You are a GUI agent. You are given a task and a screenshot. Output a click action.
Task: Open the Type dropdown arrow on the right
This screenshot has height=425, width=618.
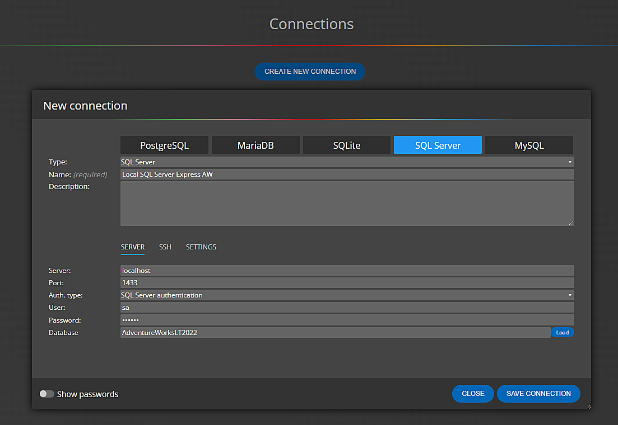(569, 162)
